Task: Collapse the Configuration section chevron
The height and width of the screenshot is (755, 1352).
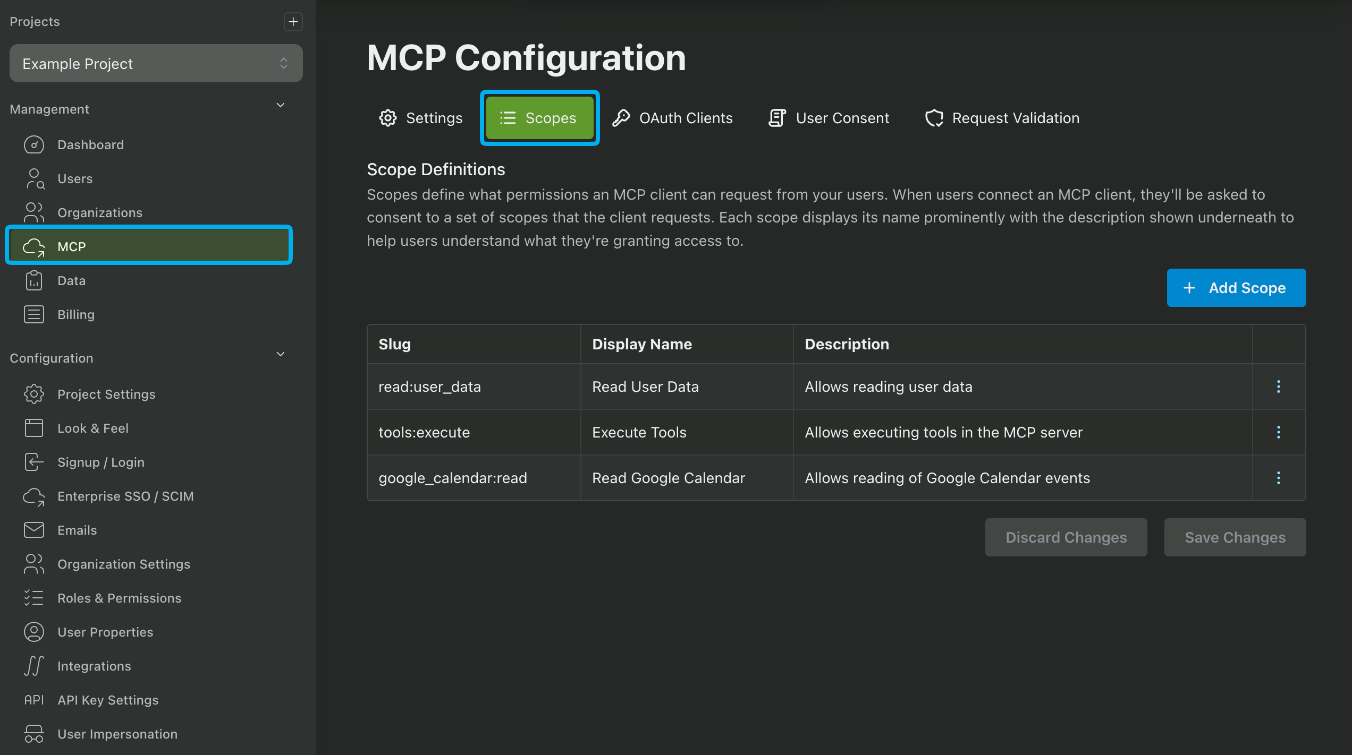Action: point(281,354)
